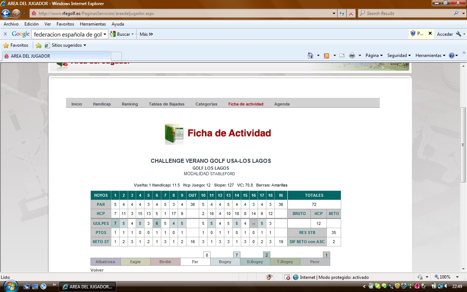Viewport: 467px width, 292px height.
Task: Click the Favoritos button with star
Action: 16,45
